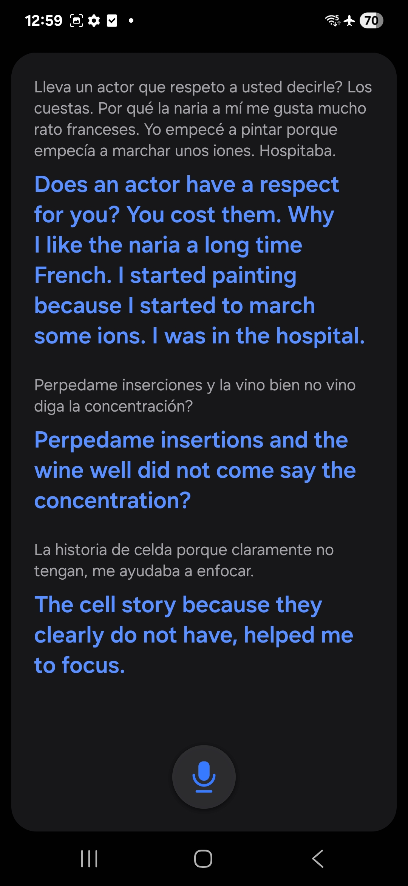Tap the blue microphone button

(204, 777)
